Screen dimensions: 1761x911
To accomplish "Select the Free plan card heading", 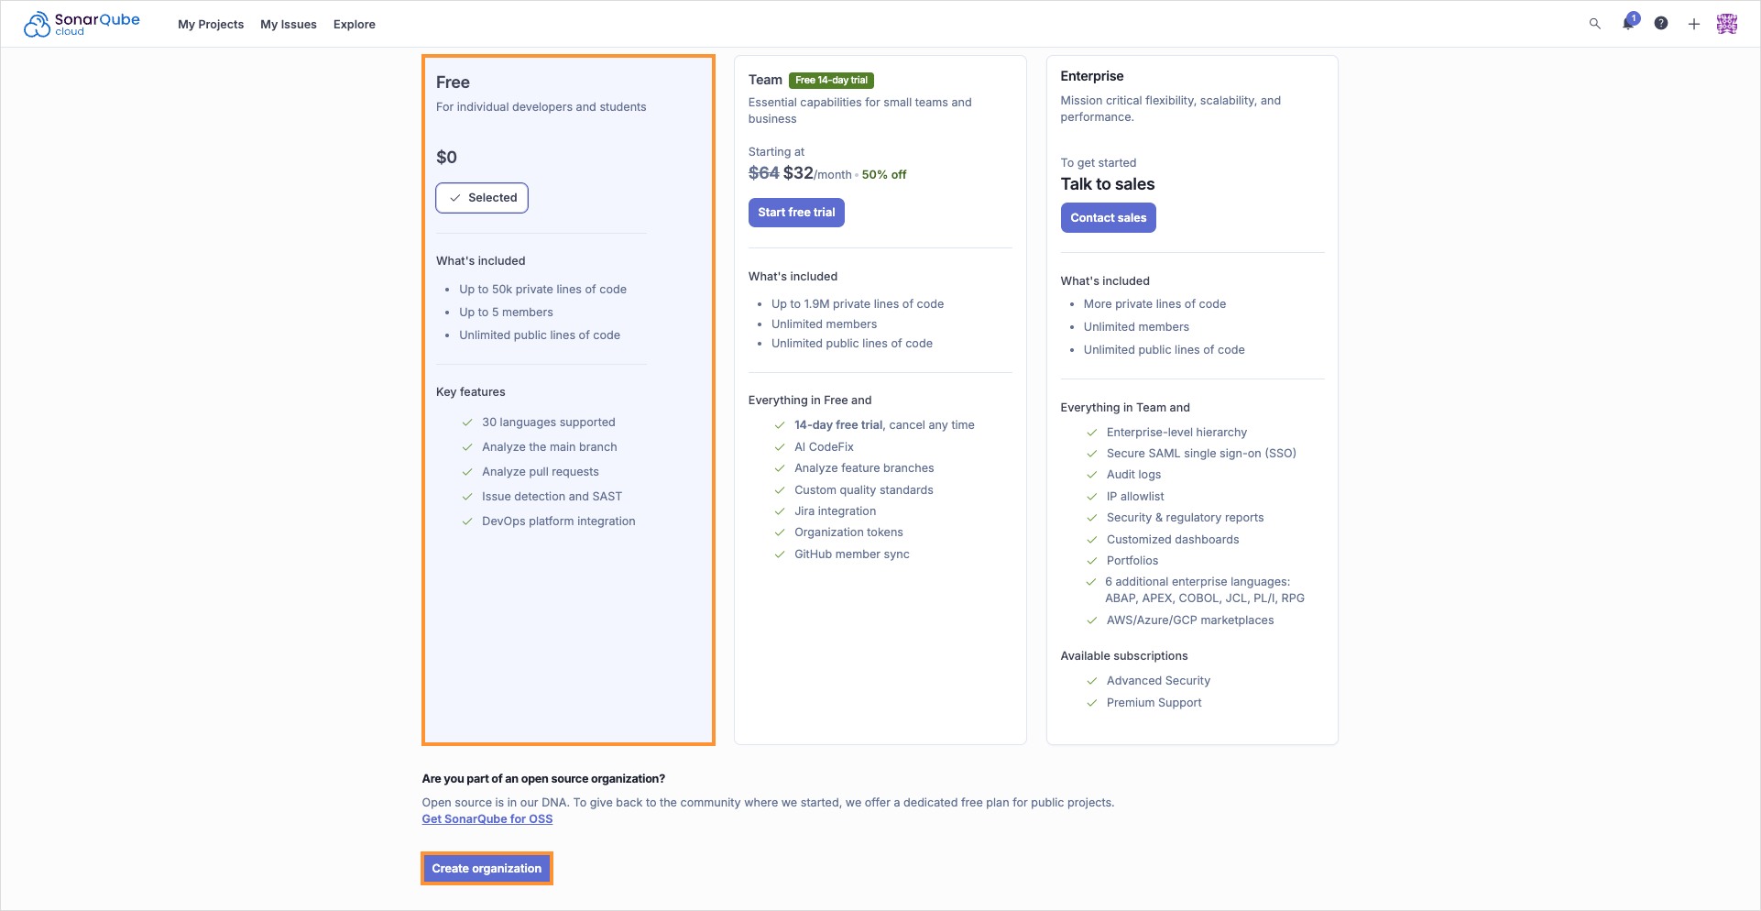I will click(453, 82).
